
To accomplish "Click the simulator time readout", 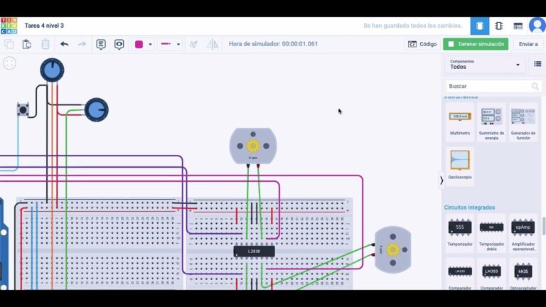I will tap(273, 44).
